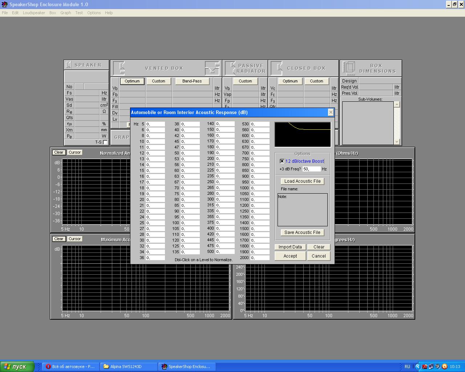The image size is (465, 372).
Task: Close the Acoustic Response dialog
Action: pyautogui.click(x=331, y=112)
